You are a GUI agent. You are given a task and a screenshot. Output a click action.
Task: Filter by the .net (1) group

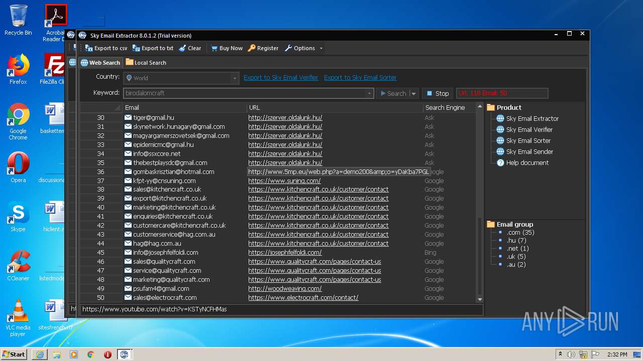tap(517, 249)
